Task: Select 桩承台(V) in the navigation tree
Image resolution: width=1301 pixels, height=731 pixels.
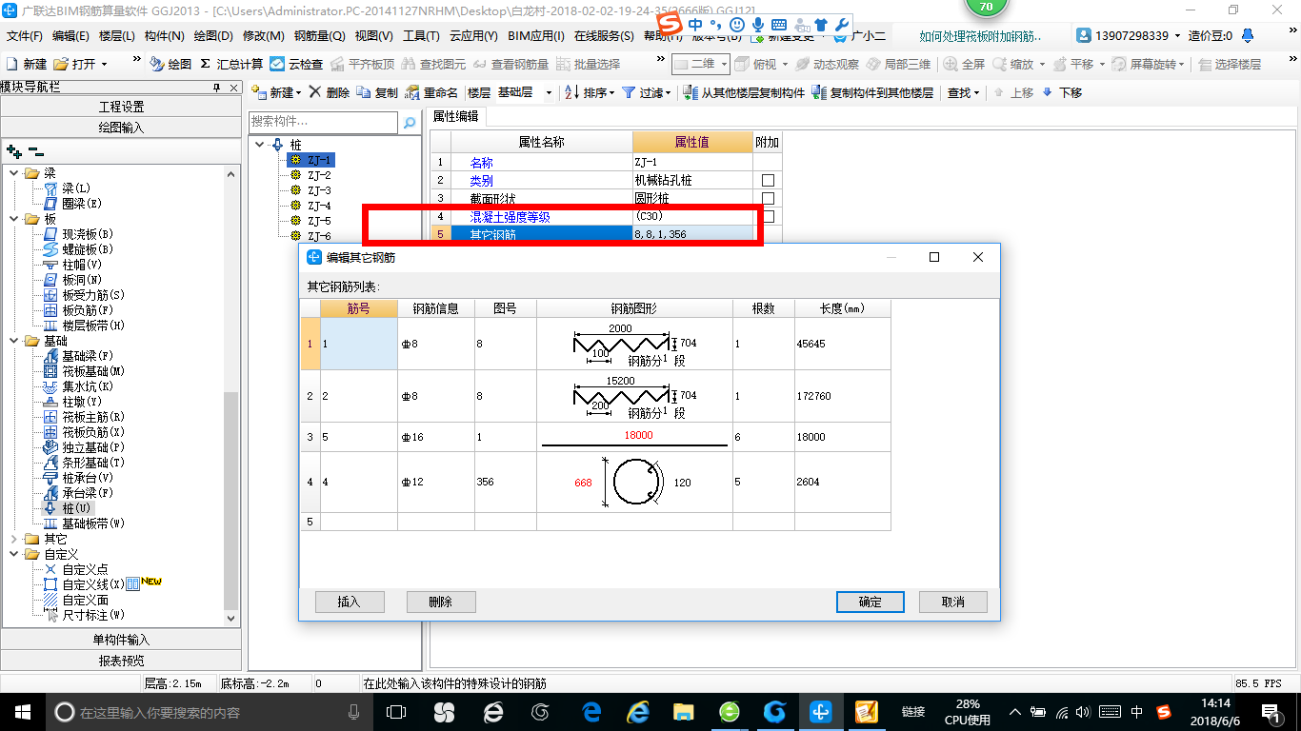Action: (x=88, y=478)
